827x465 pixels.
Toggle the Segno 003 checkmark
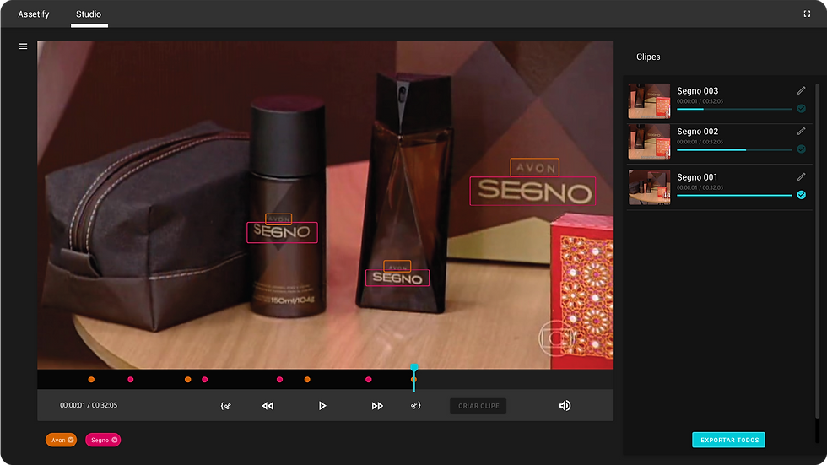(x=801, y=109)
